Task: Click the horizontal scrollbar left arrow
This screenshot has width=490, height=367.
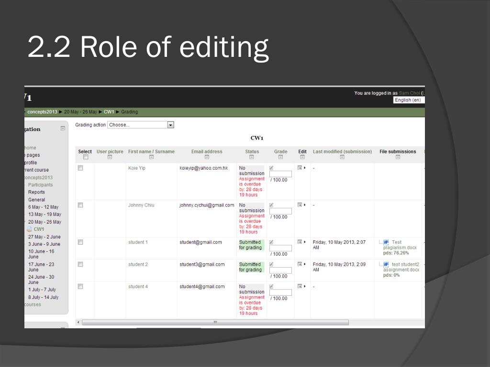Action: click(x=78, y=323)
